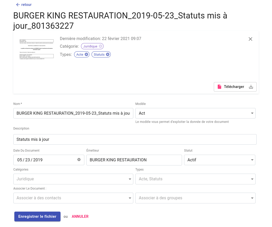Click Enregistrer le fichier button
Screen dimensions: 272x227
(37, 216)
